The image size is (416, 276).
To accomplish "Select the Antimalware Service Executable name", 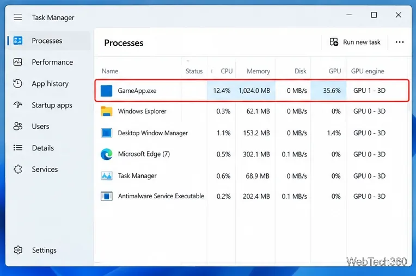I will point(161,196).
